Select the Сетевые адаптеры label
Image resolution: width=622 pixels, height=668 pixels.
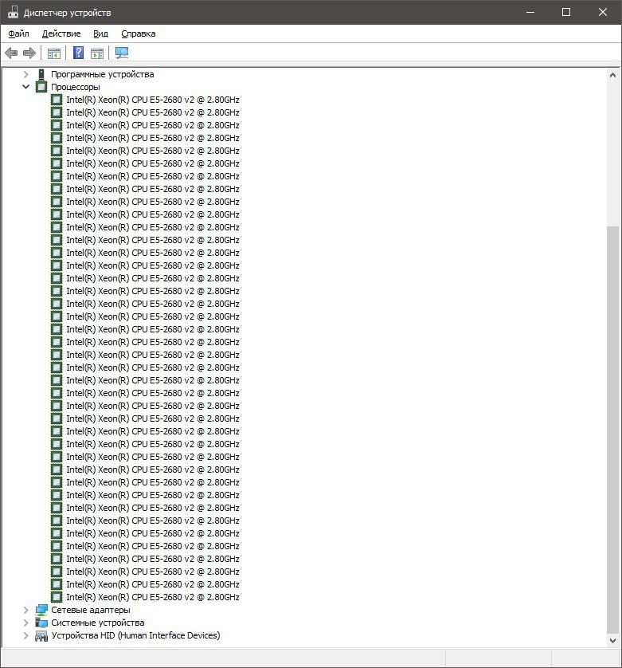tap(91, 610)
